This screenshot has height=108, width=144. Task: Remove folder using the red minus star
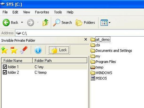click(14, 50)
